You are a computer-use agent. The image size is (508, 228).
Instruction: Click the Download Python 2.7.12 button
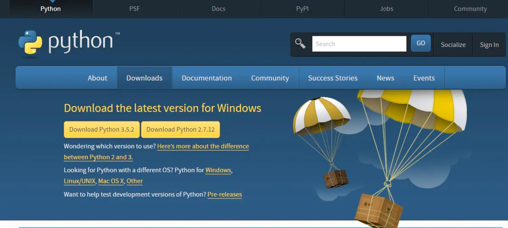pos(180,130)
